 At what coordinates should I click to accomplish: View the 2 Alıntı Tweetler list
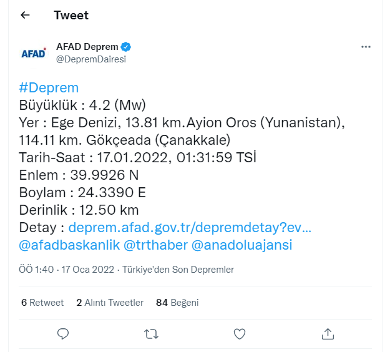pyautogui.click(x=110, y=303)
